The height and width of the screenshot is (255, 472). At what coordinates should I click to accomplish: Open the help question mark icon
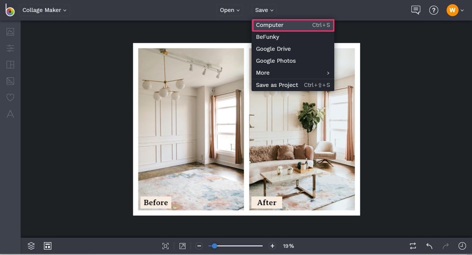pos(433,10)
